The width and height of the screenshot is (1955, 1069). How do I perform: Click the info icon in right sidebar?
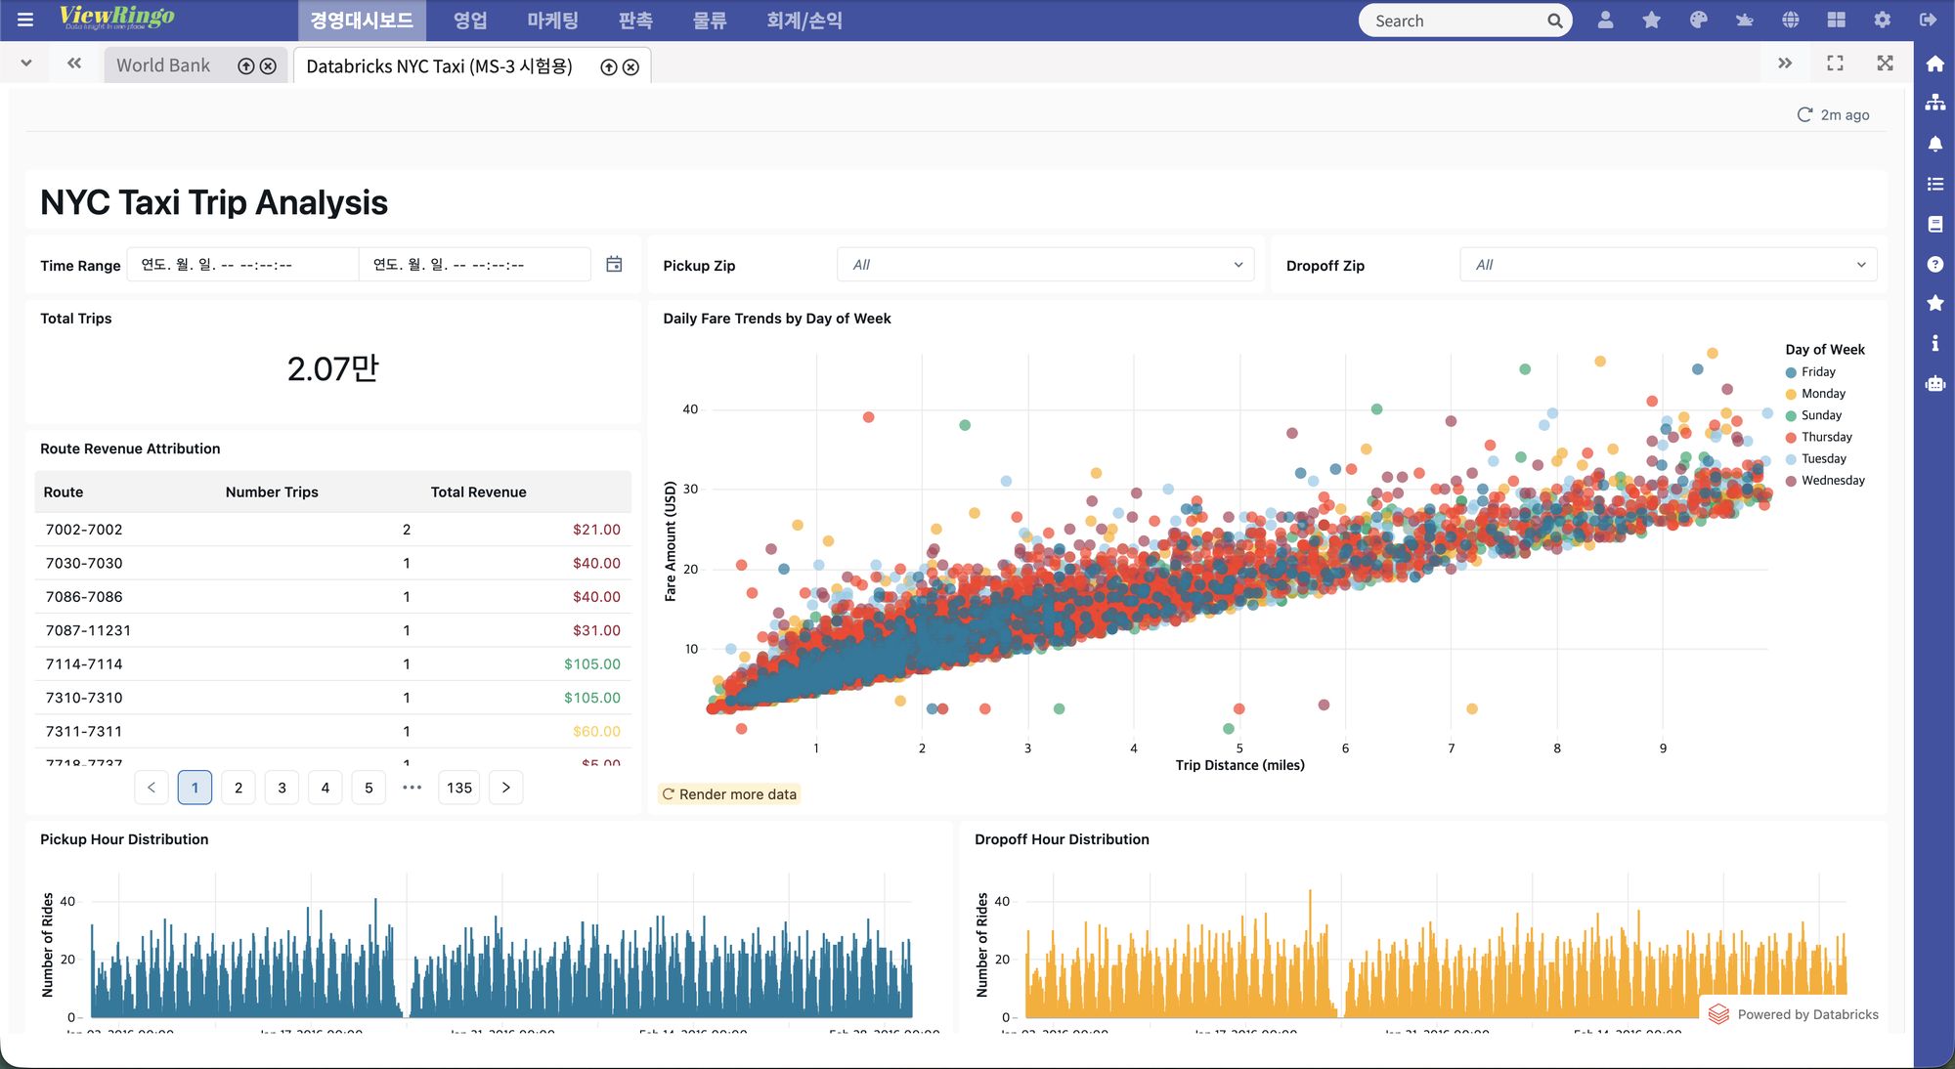[1934, 343]
